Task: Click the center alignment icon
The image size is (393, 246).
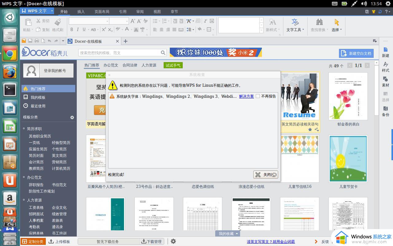Action: (x=161, y=30)
